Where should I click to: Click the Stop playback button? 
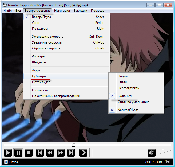(29, 153)
